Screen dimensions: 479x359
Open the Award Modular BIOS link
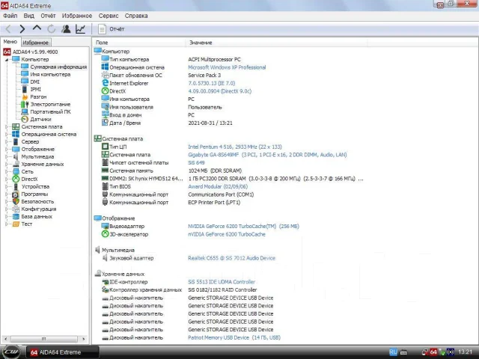tap(218, 186)
